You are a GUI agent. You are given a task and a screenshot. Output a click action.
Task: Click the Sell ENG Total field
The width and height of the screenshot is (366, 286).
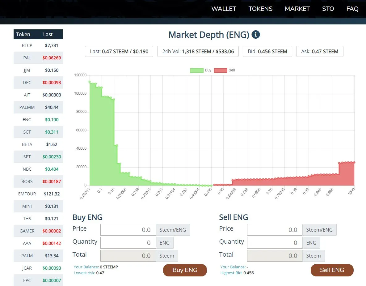(275, 256)
